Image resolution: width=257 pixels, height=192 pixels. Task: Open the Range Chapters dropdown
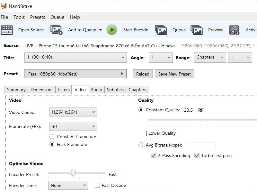click(x=210, y=58)
